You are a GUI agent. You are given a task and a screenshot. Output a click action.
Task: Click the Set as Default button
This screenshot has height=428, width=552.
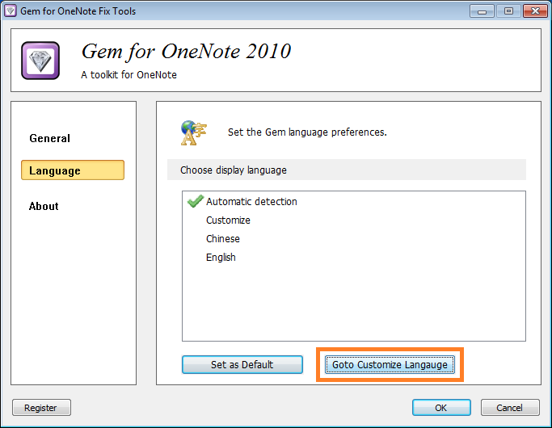[242, 365]
